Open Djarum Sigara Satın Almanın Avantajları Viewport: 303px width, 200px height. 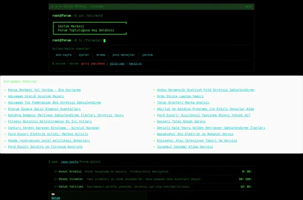click(x=44, y=109)
